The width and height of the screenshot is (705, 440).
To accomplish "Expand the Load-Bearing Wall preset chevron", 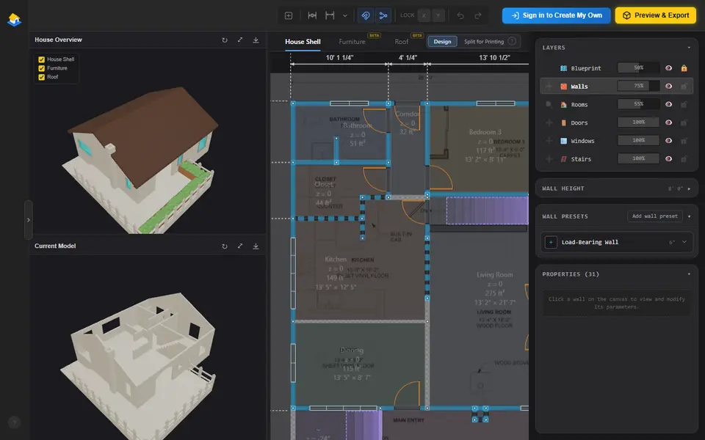I will (x=684, y=242).
